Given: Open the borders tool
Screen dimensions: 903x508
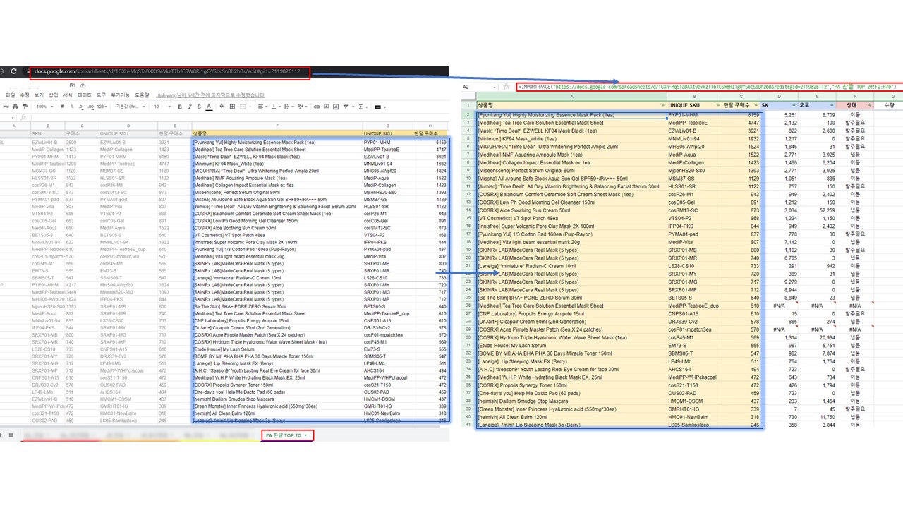Looking at the screenshot, I should point(232,107).
